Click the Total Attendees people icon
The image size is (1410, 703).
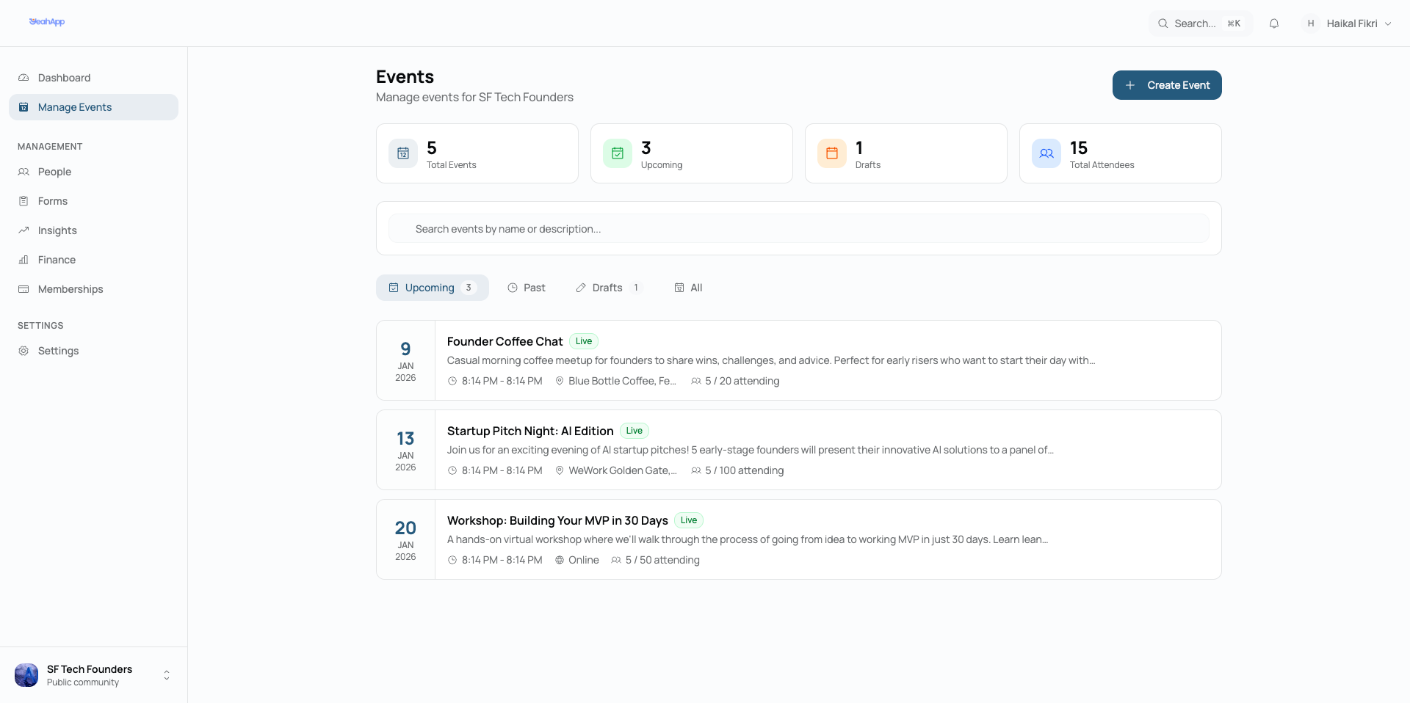point(1046,153)
